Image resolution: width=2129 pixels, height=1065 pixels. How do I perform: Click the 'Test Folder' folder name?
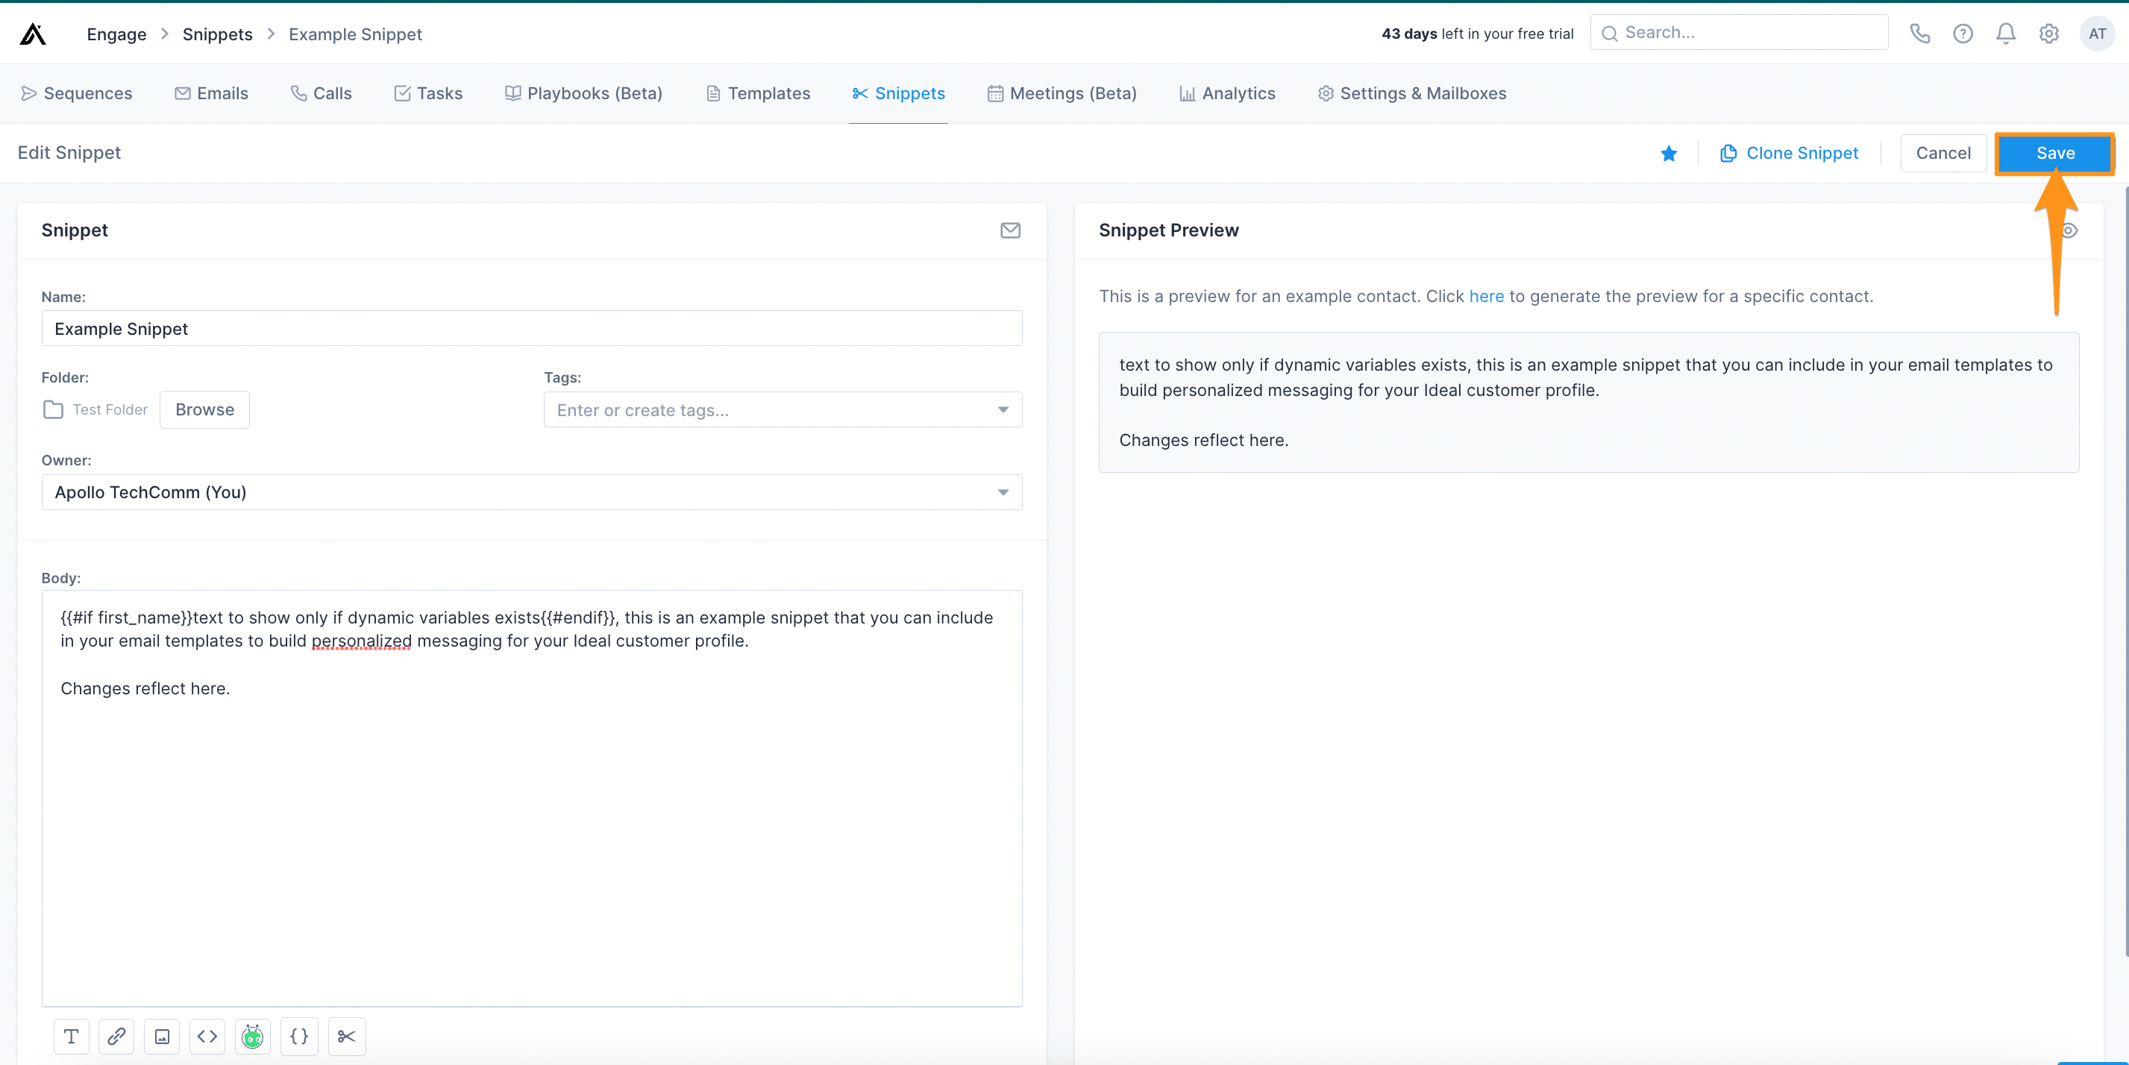click(x=110, y=409)
